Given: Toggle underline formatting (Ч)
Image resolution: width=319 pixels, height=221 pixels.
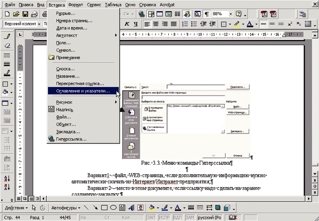Looking at the screenshot, I should [x=136, y=24].
